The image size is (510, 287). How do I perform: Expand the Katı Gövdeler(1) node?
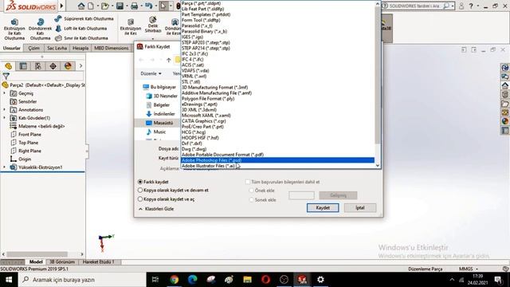pyautogui.click(x=4, y=118)
